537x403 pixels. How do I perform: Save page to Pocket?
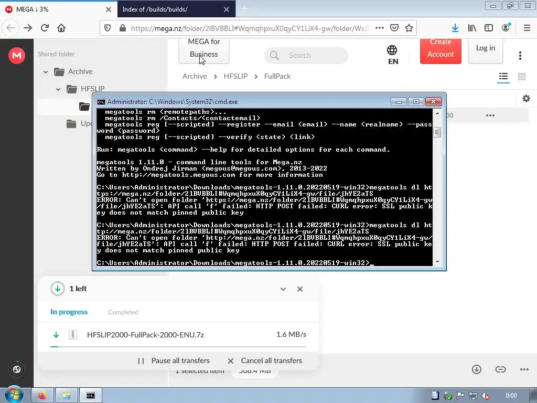394,28
